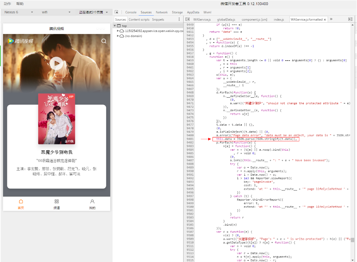Viewport: 357px width, 262px height.
Task: Collapse the top frame tree node
Action: point(115,26)
